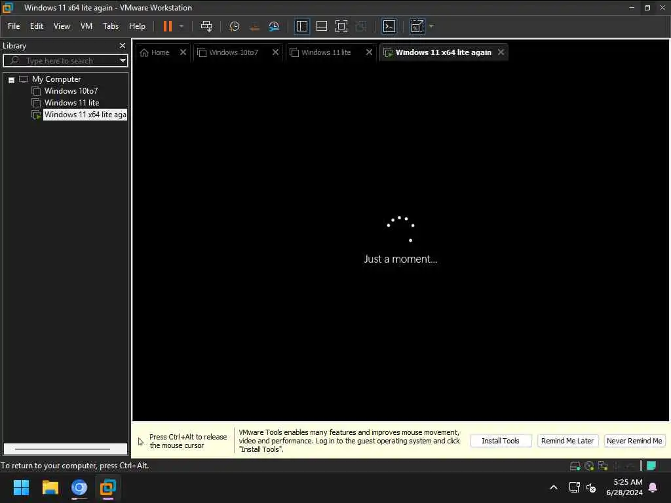
Task: Click Never Remind Me
Action: (x=634, y=441)
